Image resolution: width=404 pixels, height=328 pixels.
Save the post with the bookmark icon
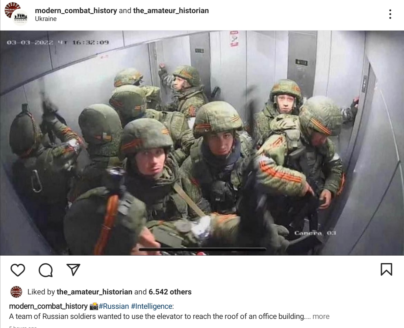[386, 269]
